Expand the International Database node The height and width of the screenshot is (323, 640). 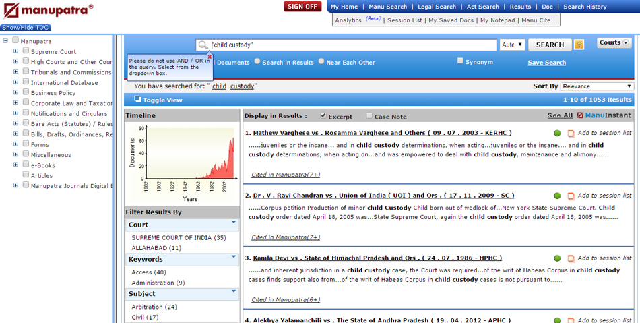pos(15,82)
